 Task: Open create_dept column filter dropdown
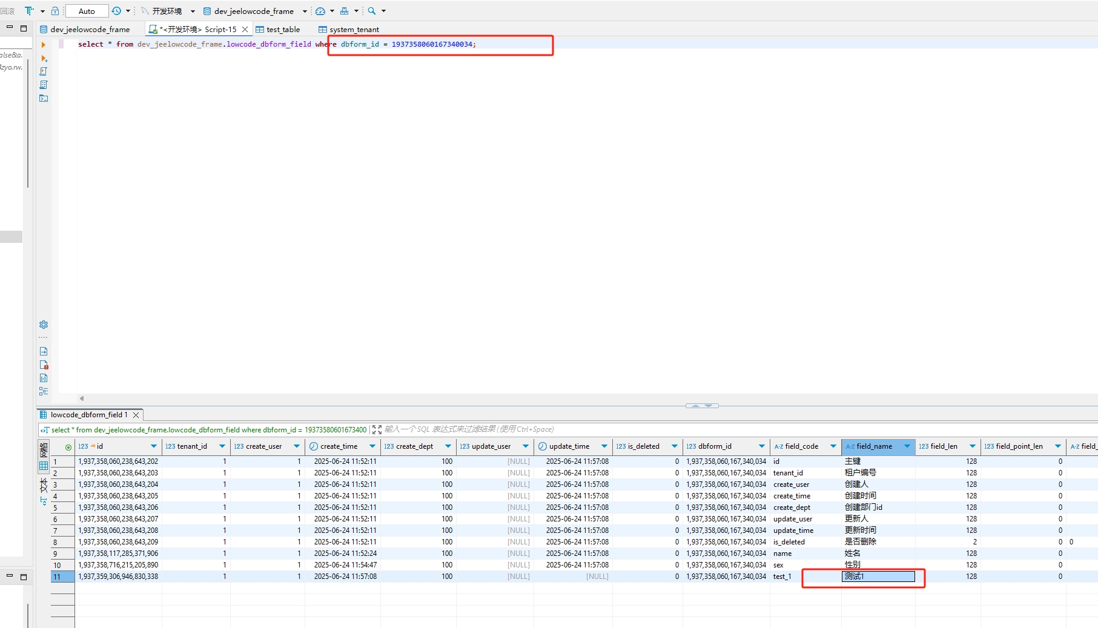tap(448, 446)
